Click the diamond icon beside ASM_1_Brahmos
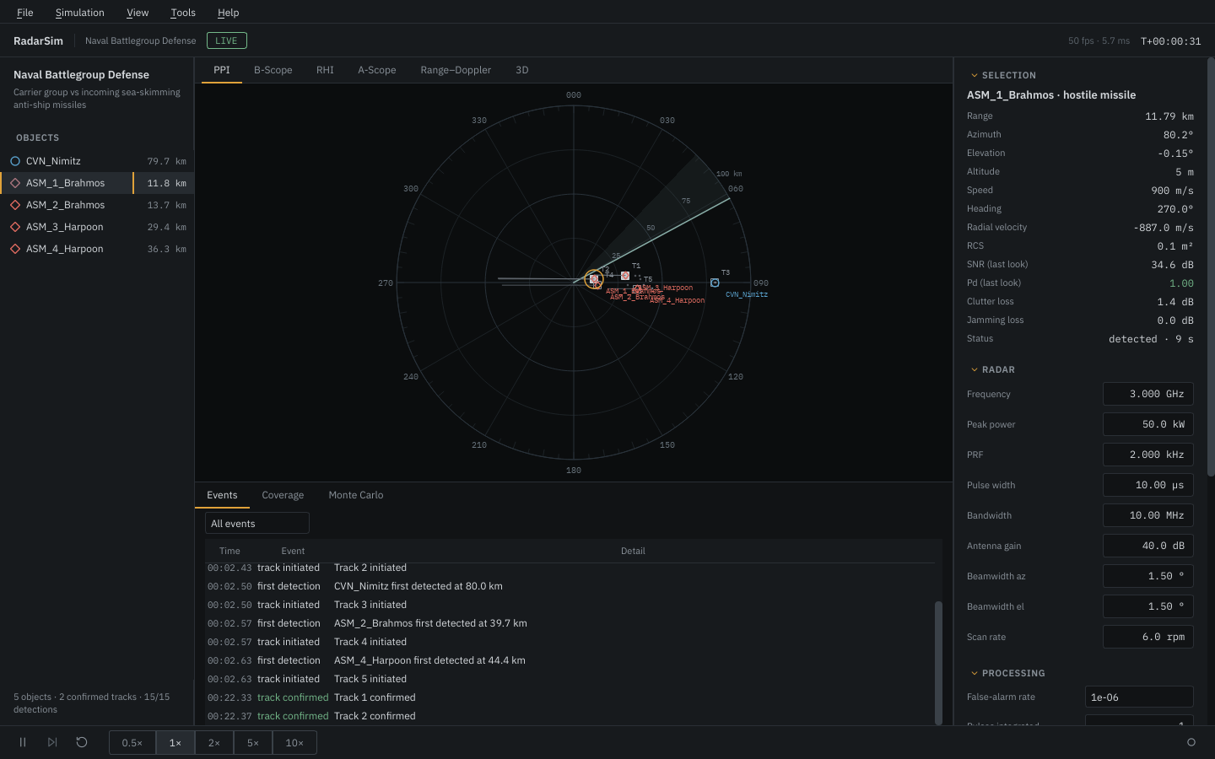This screenshot has width=1215, height=759. coord(15,183)
